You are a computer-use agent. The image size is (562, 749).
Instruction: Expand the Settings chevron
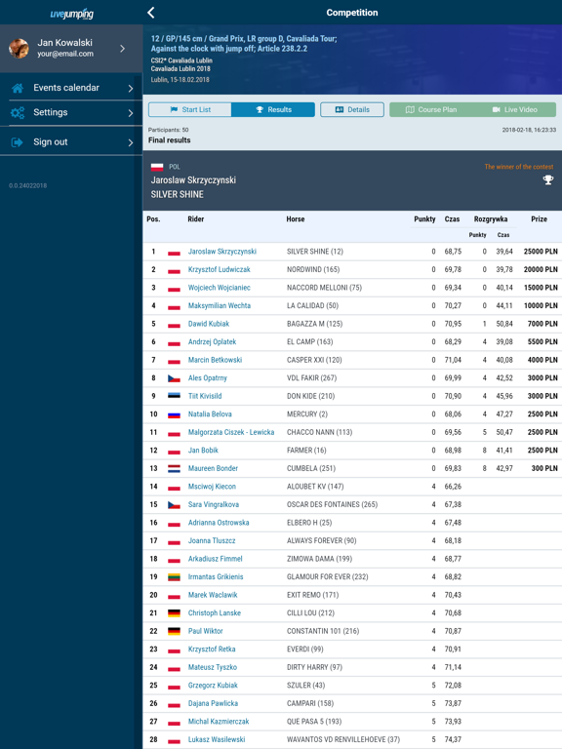point(131,113)
